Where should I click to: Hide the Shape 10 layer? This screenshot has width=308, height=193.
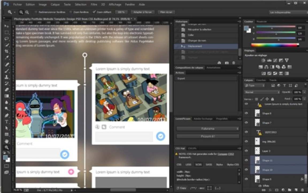click(x=246, y=170)
